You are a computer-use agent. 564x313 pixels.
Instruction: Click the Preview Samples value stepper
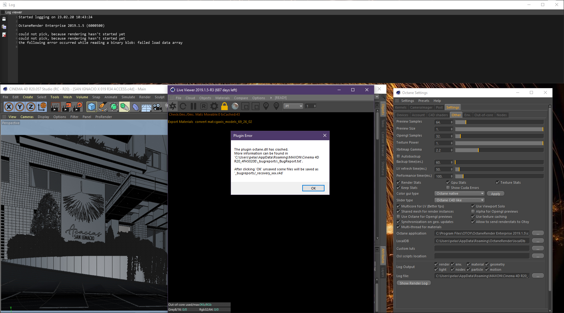(x=452, y=122)
